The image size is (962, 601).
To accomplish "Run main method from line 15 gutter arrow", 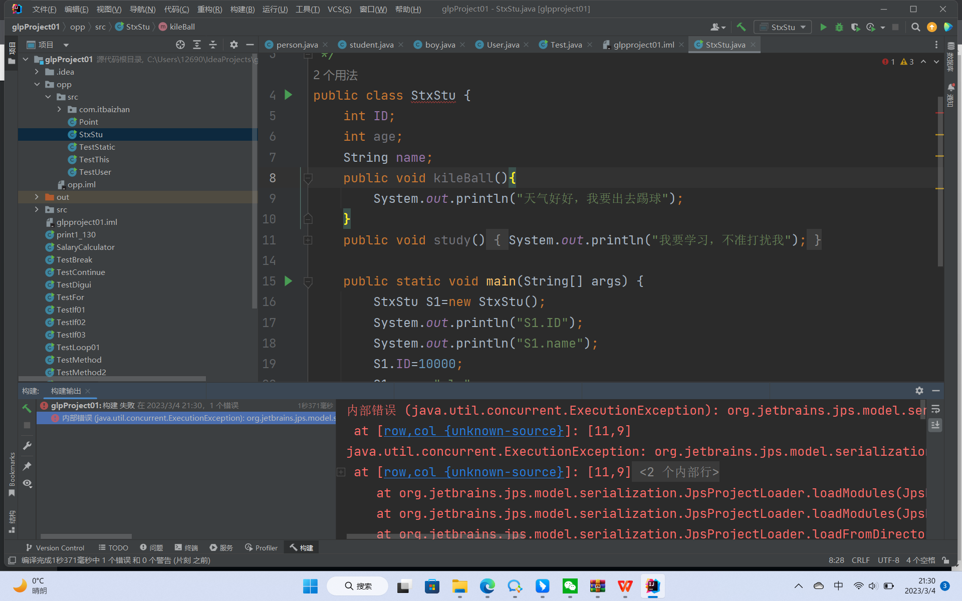I will tap(288, 281).
